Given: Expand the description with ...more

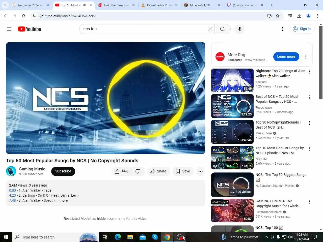Looking at the screenshot, I should [x=62, y=200].
